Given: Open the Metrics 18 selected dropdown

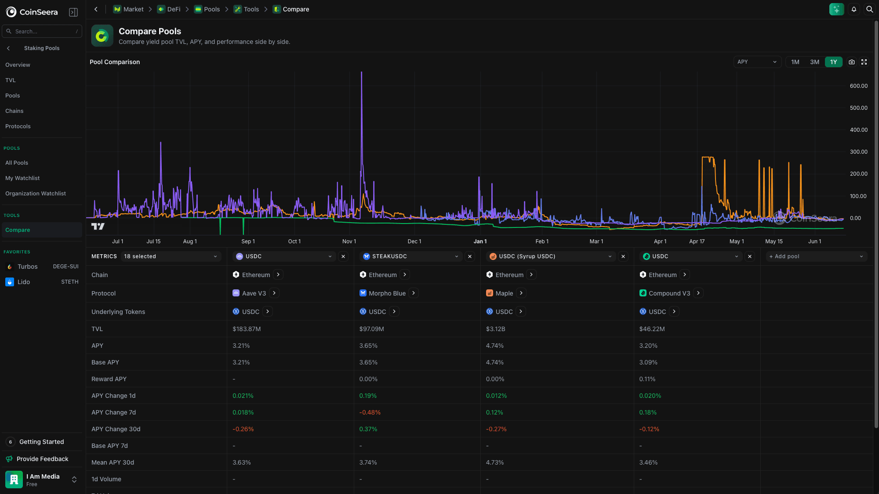Looking at the screenshot, I should coord(171,256).
